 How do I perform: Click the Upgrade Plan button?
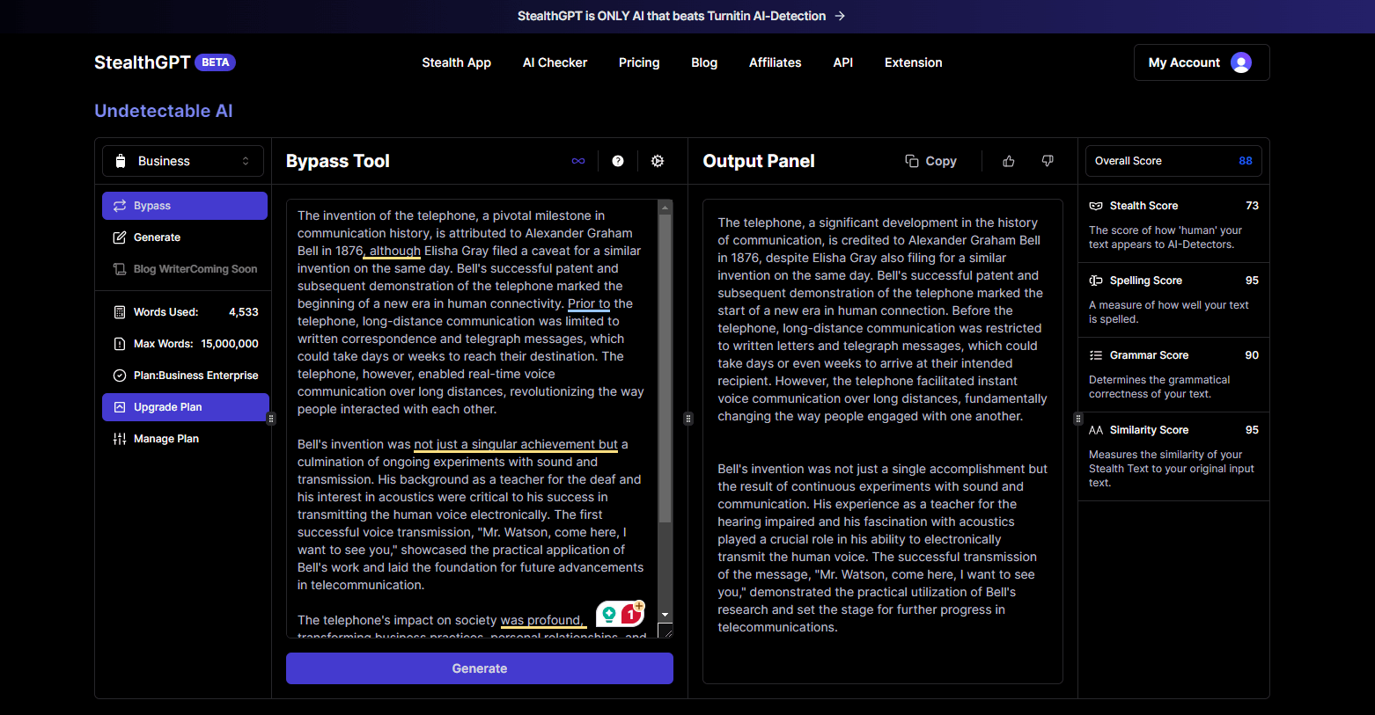[185, 407]
